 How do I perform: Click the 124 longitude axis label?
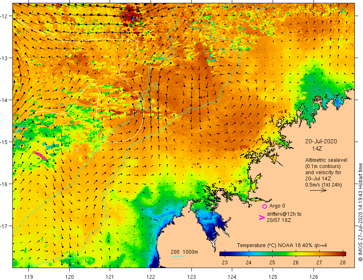(x=232, y=277)
